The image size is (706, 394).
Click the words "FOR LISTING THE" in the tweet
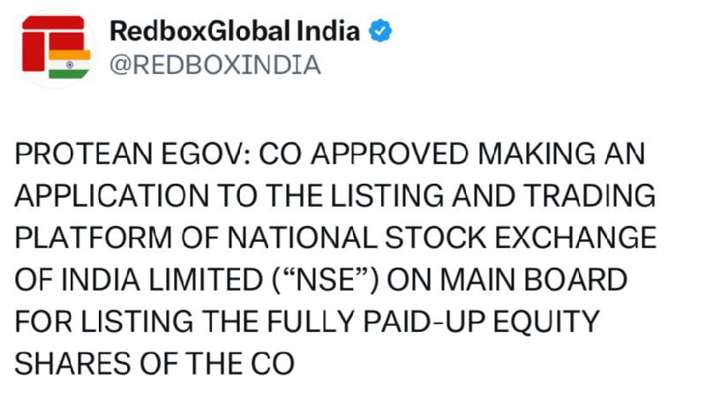click(x=137, y=322)
